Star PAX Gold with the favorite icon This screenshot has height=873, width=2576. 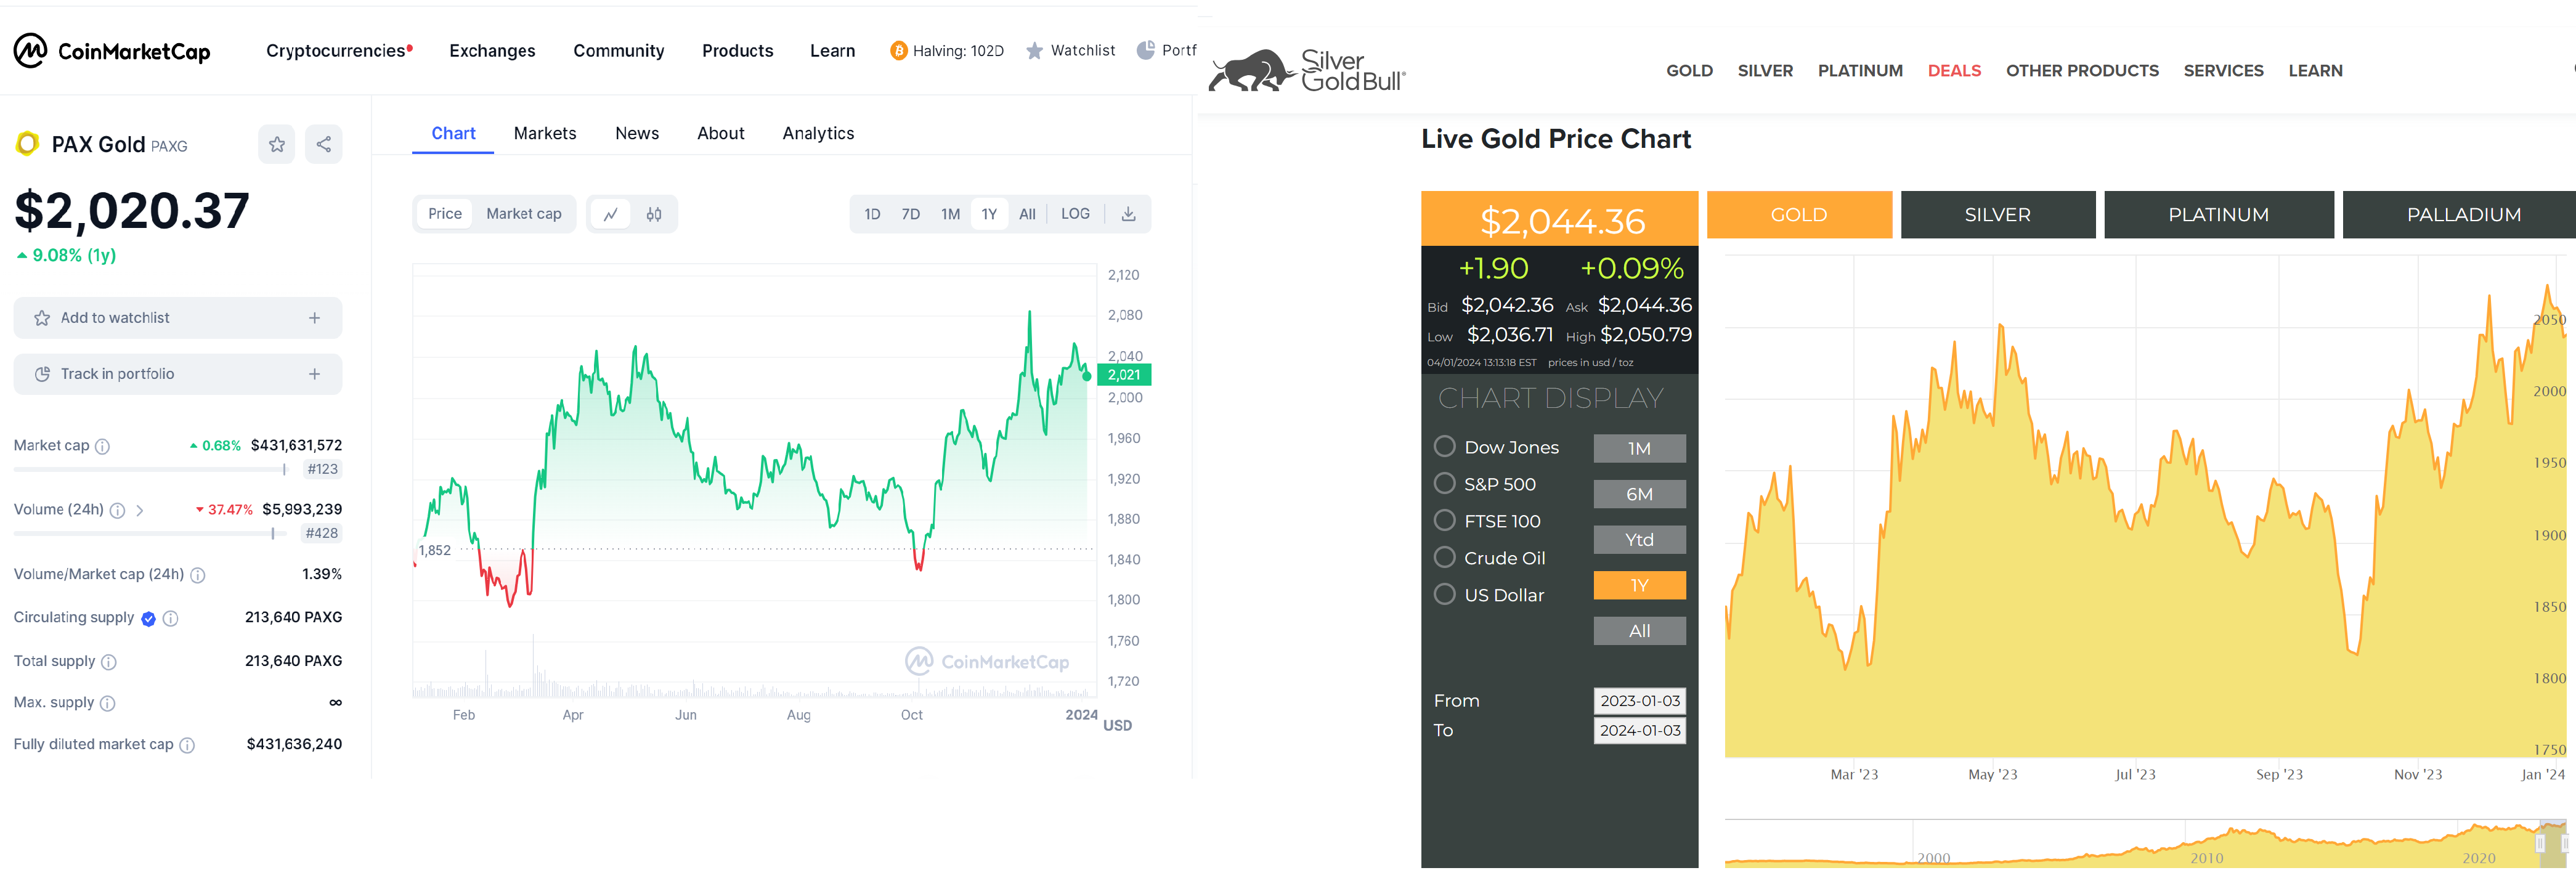coord(277,145)
